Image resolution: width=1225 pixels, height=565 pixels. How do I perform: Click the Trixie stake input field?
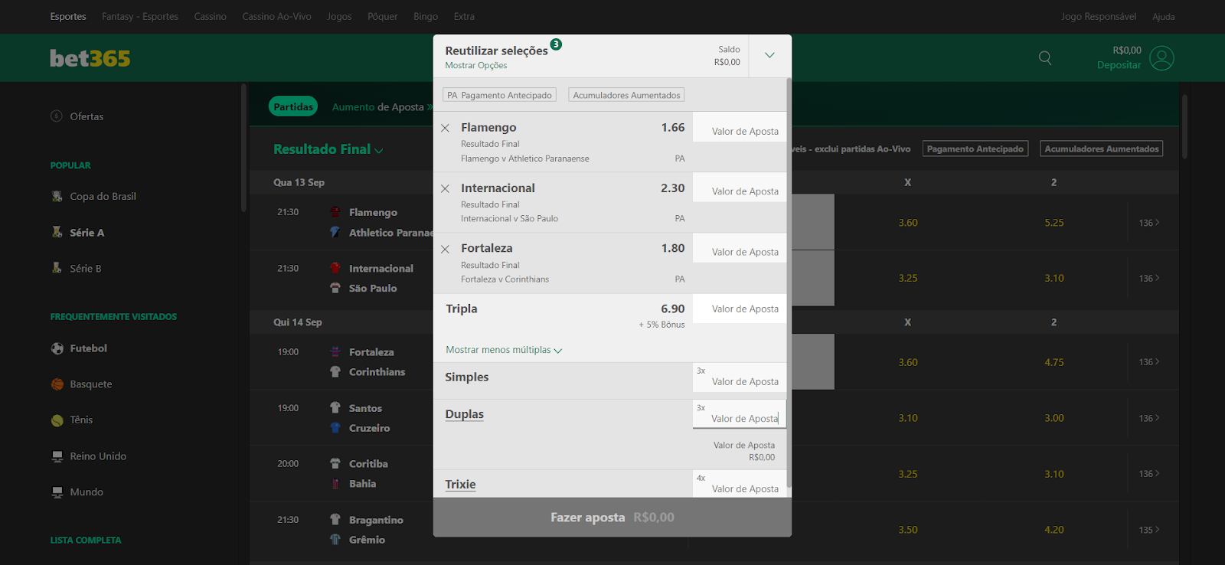coord(740,484)
